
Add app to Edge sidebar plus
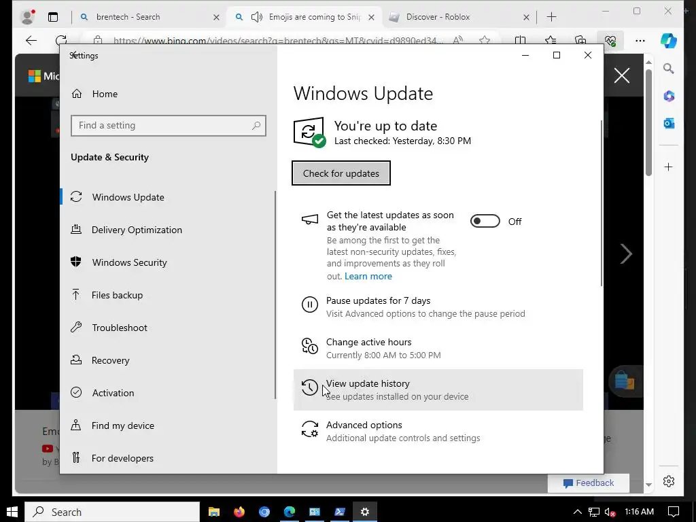click(669, 167)
